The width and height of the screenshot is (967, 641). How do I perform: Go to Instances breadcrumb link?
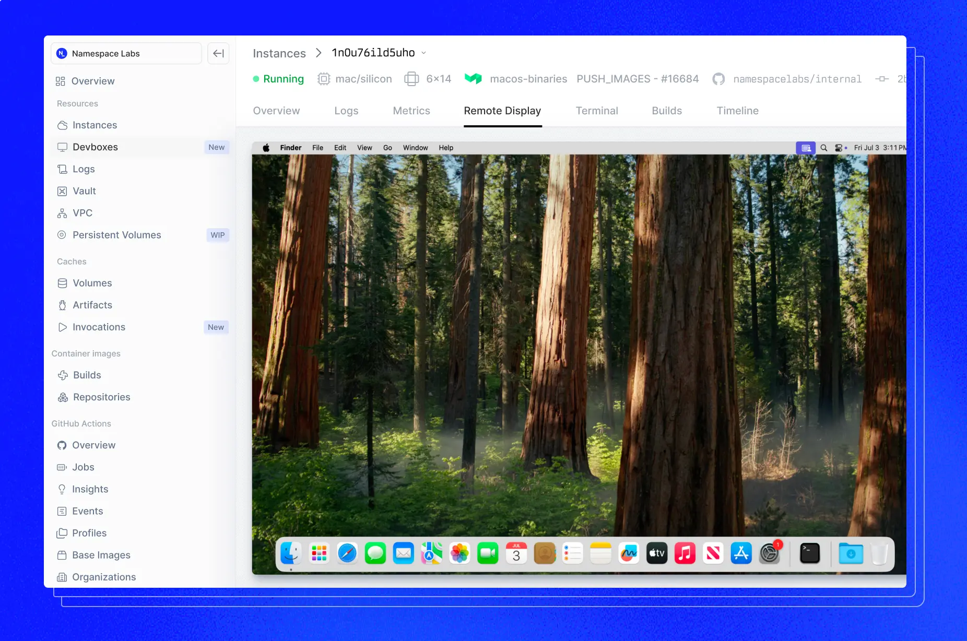[279, 53]
